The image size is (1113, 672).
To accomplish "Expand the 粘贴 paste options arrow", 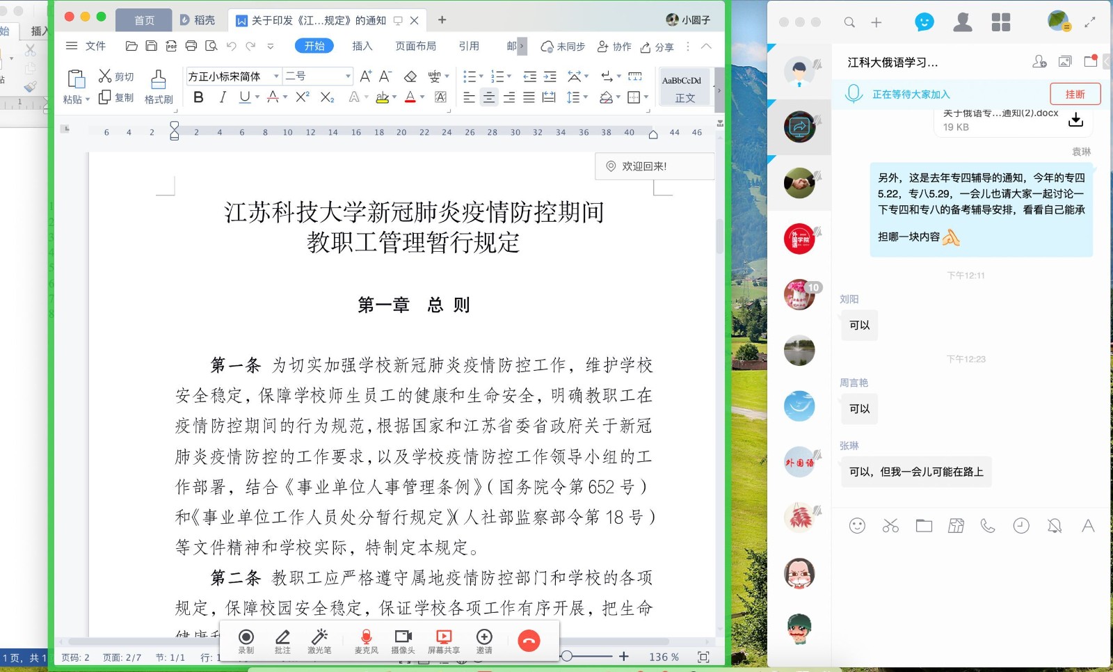I will 88,99.
